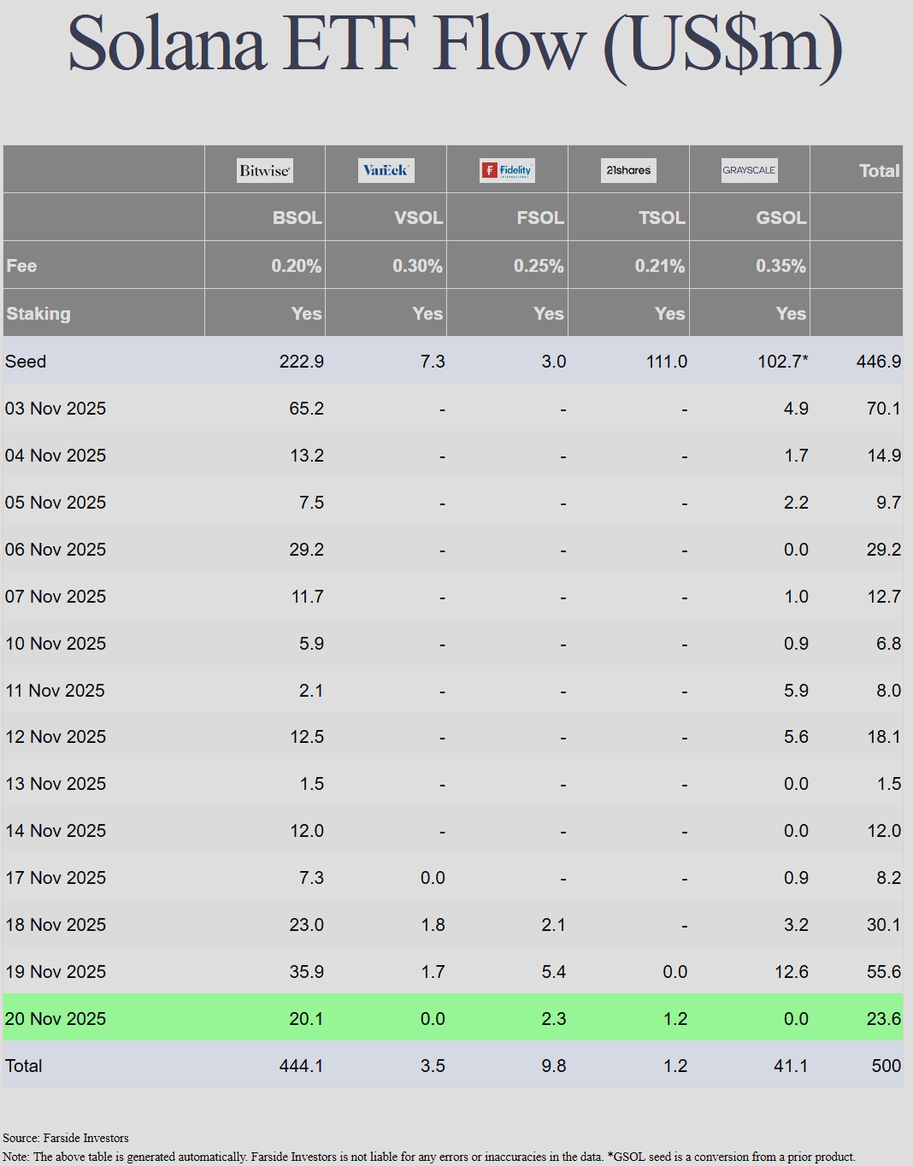Select the 14.9 total value
The width and height of the screenshot is (913, 1166).
[x=884, y=456]
